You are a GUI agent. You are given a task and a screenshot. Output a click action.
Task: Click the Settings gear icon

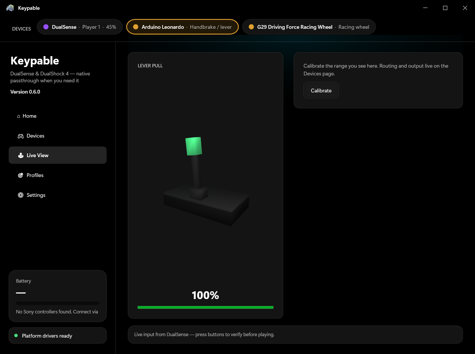coord(21,195)
